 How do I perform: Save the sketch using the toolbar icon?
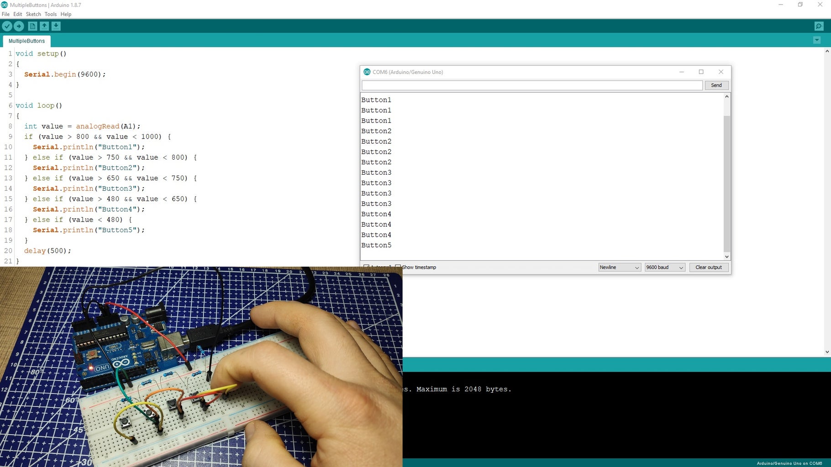click(56, 26)
